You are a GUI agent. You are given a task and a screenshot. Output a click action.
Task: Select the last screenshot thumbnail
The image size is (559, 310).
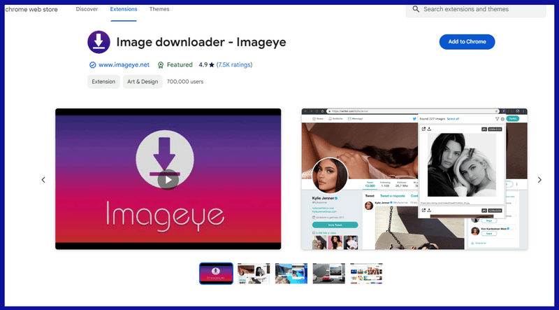pyautogui.click(x=366, y=273)
